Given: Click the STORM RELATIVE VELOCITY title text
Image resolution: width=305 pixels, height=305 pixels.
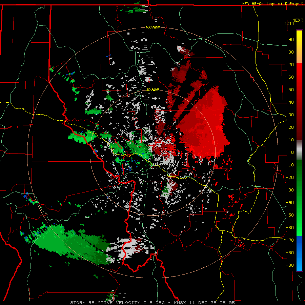Looking at the screenshot, I should (105, 303).
